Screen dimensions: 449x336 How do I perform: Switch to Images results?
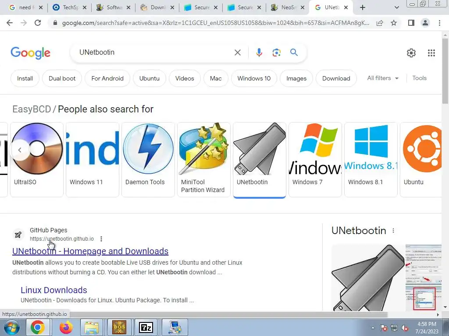[296, 78]
